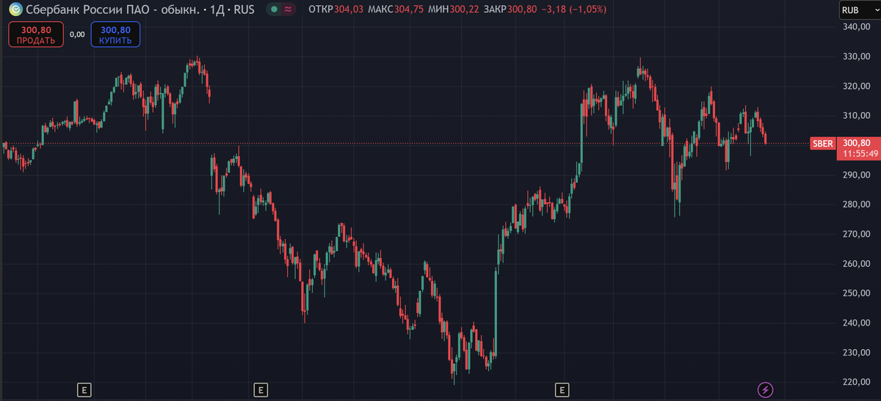Image resolution: width=881 pixels, height=401 pixels.
Task: Click the −3,18 (−1,05%) change value
Action: tap(574, 10)
